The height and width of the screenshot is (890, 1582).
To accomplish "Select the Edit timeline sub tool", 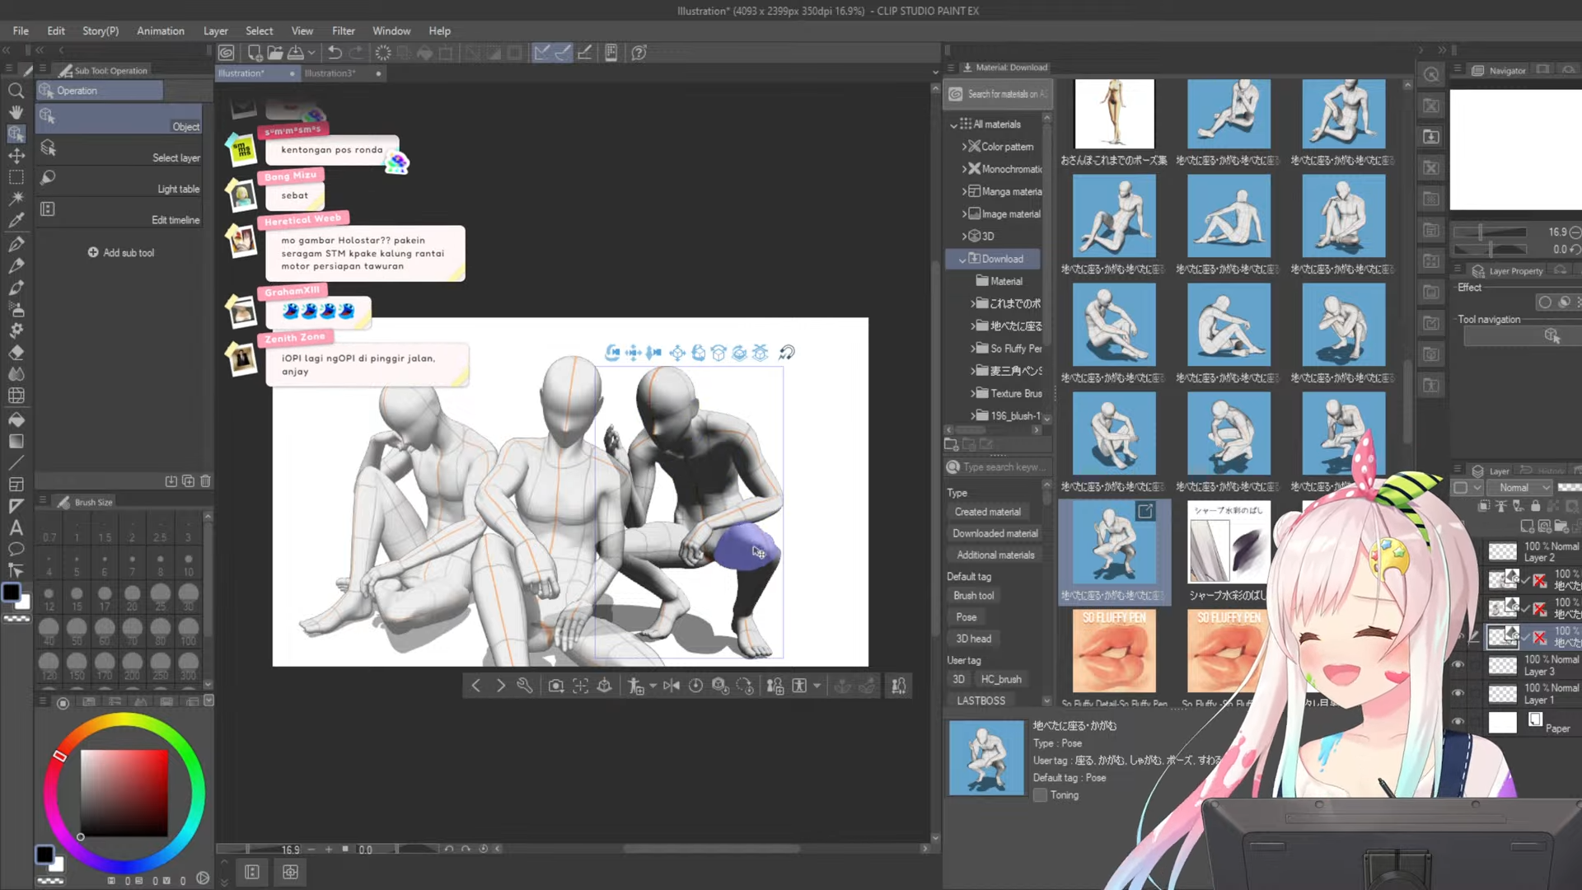I will (x=119, y=213).
